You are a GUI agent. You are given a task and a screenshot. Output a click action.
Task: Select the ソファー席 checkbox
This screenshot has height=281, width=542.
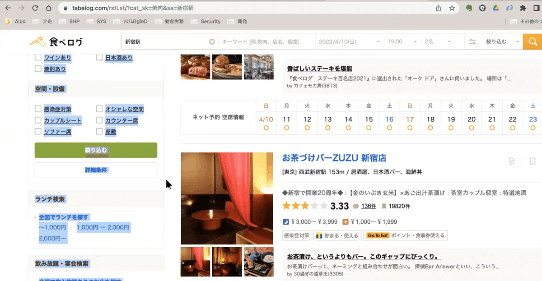pyautogui.click(x=38, y=132)
